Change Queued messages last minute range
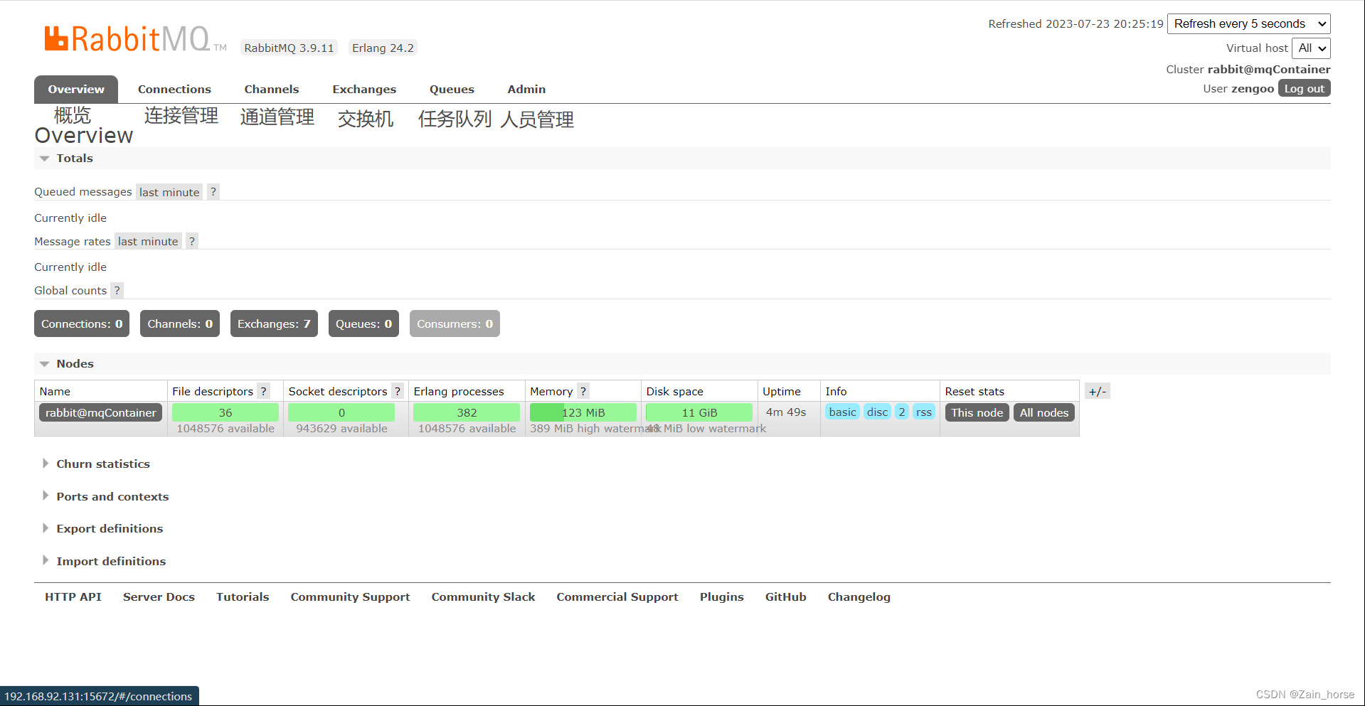Viewport: 1365px width, 706px height. click(169, 192)
